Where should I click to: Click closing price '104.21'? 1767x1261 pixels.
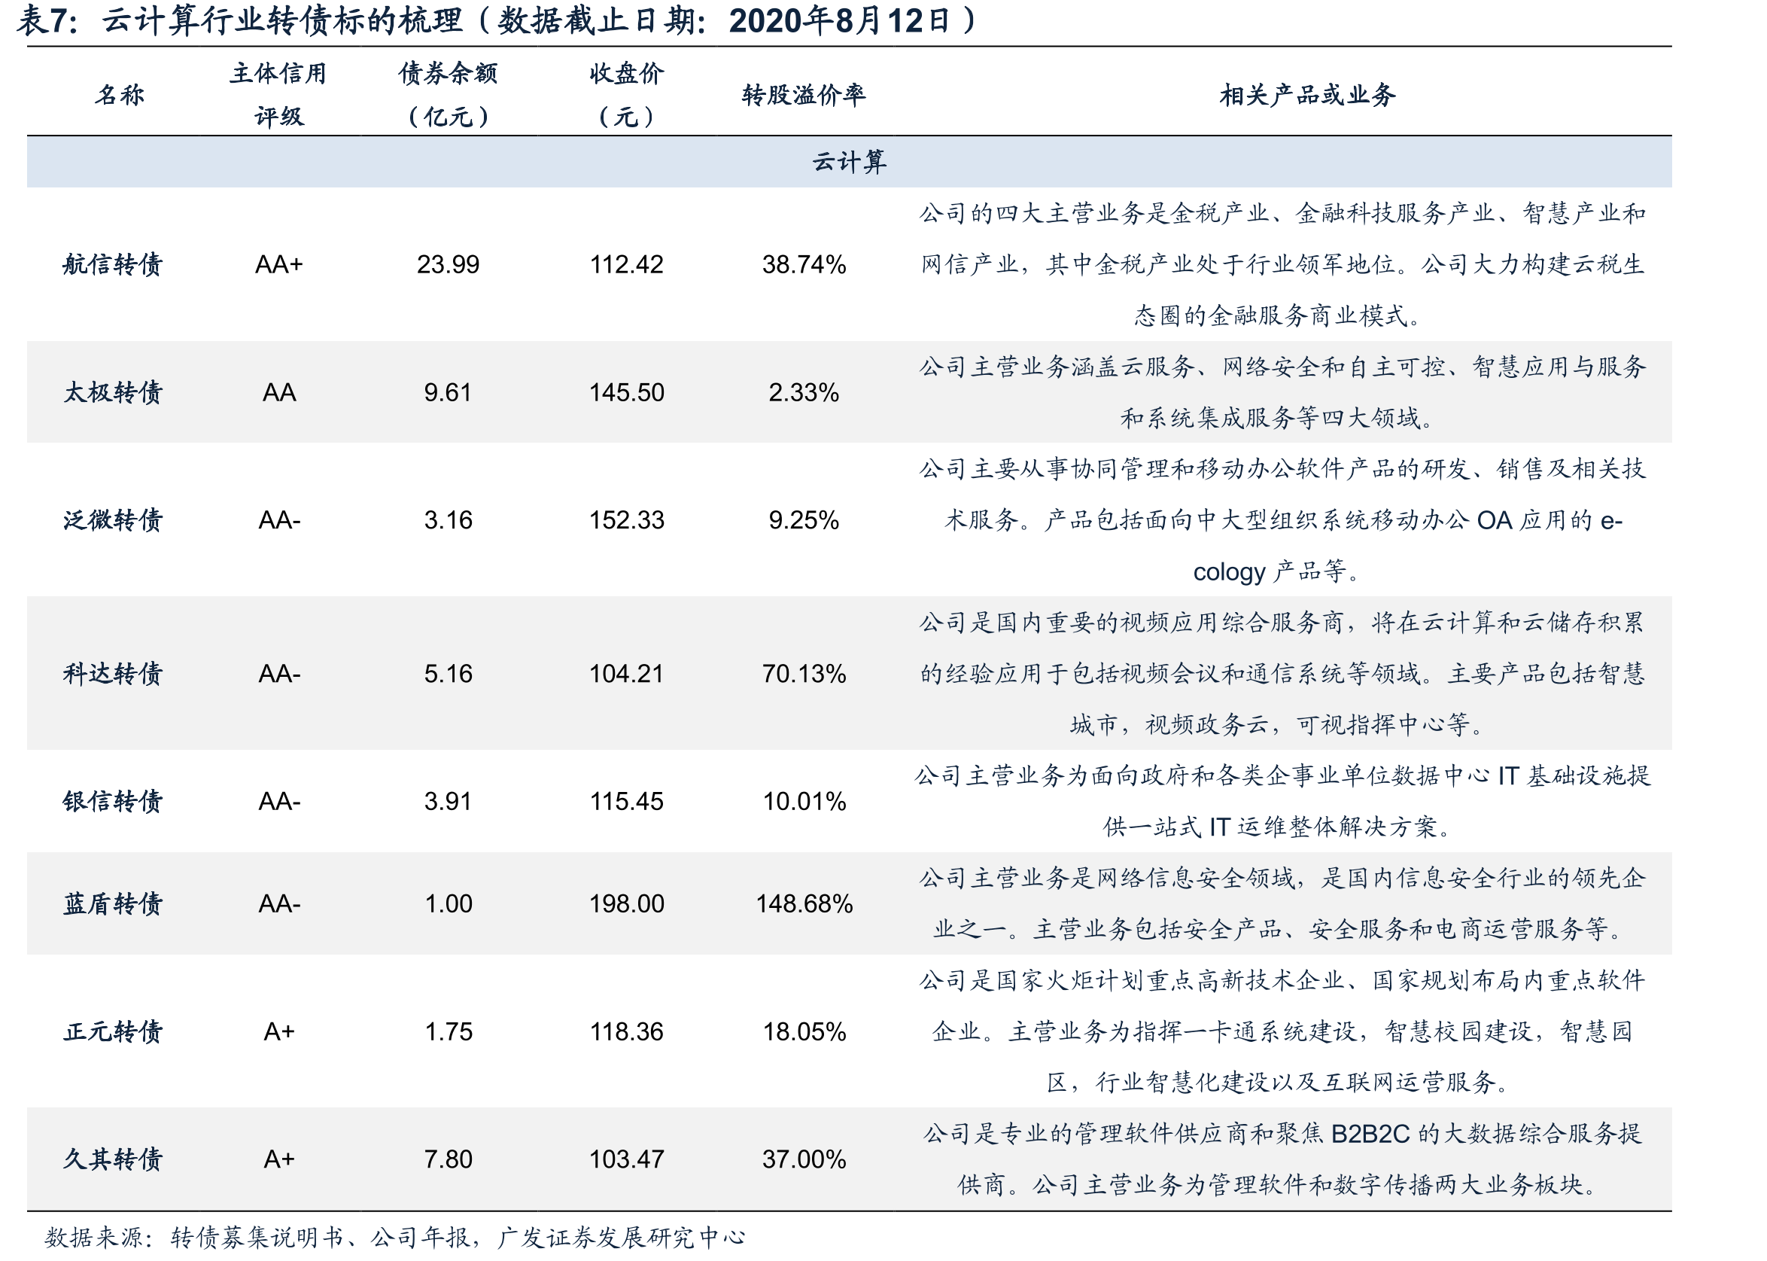[626, 673]
